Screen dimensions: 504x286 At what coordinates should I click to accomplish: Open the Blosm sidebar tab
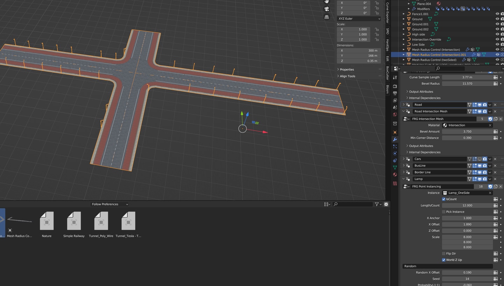pos(387,89)
